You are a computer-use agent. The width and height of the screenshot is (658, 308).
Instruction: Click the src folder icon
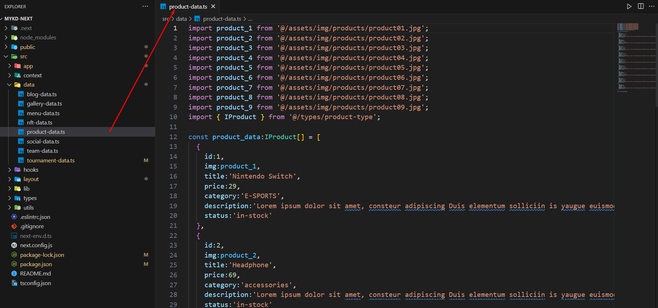(x=14, y=56)
